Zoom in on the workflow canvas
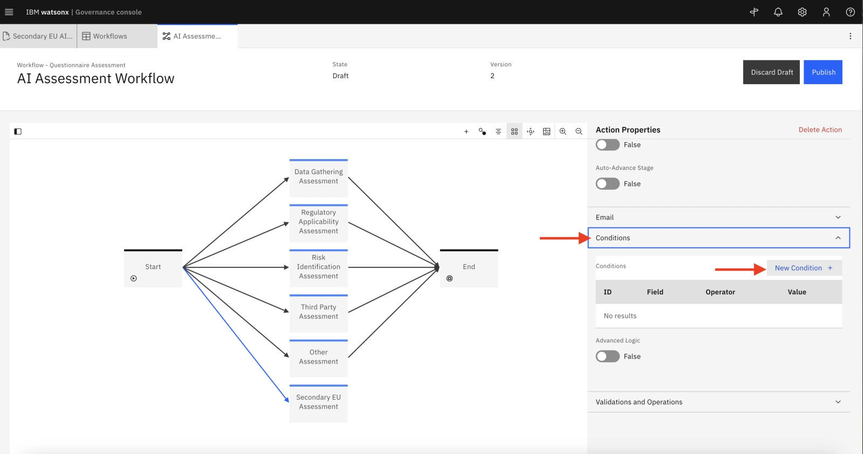Screen dimensions: 863x454 [x=563, y=132]
